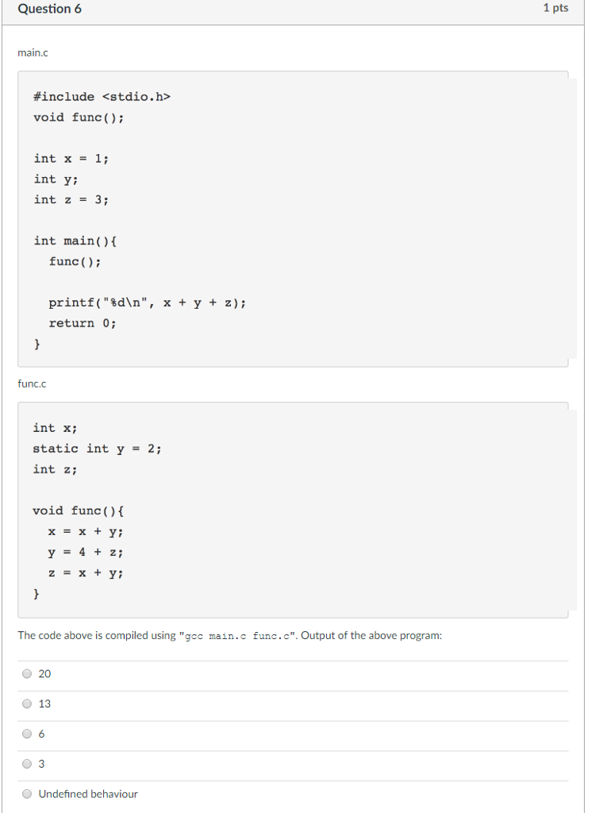Click the int main(){ line

75,241
